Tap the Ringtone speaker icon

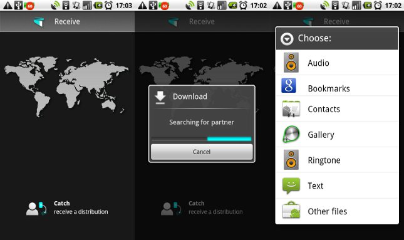click(291, 160)
